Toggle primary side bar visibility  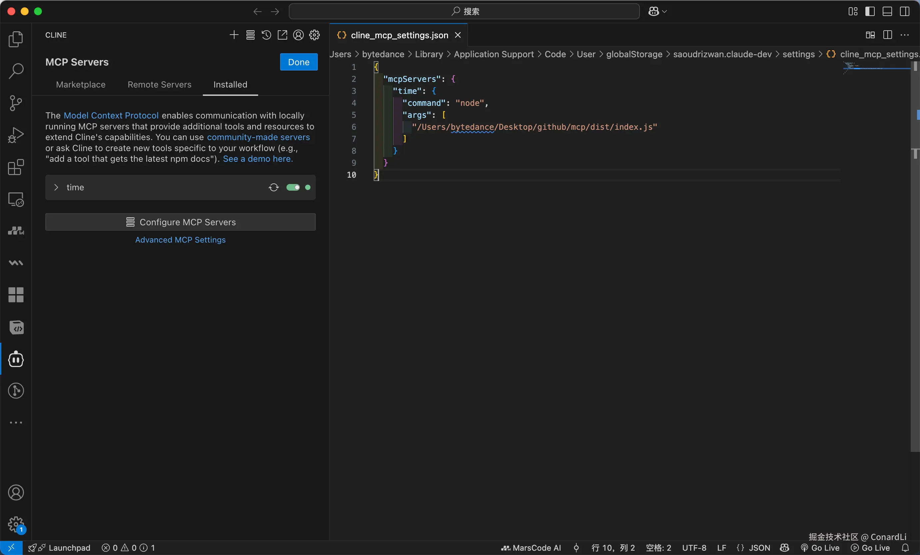870,12
